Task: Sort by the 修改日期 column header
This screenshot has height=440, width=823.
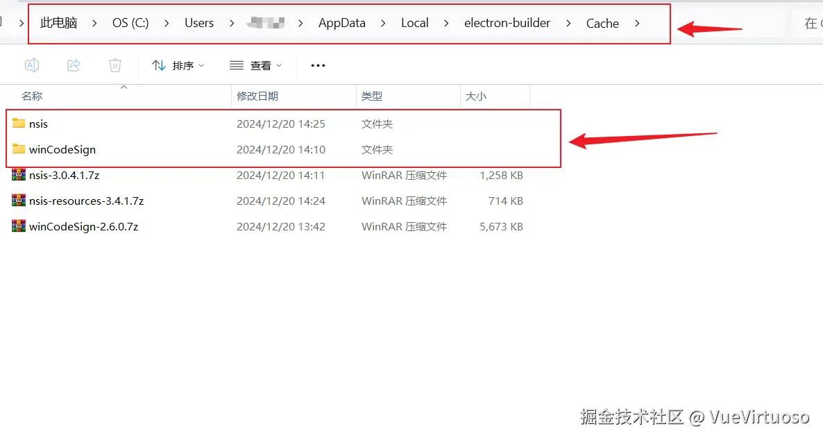Action: [257, 96]
